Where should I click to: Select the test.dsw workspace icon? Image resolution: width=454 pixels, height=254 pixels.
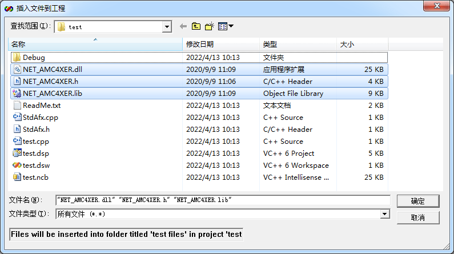[17, 165]
